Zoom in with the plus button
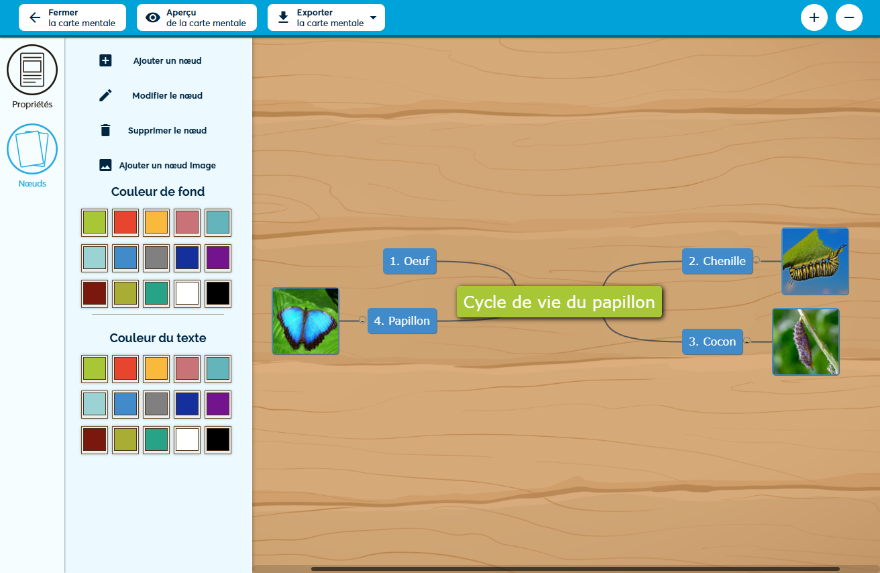 pos(814,17)
